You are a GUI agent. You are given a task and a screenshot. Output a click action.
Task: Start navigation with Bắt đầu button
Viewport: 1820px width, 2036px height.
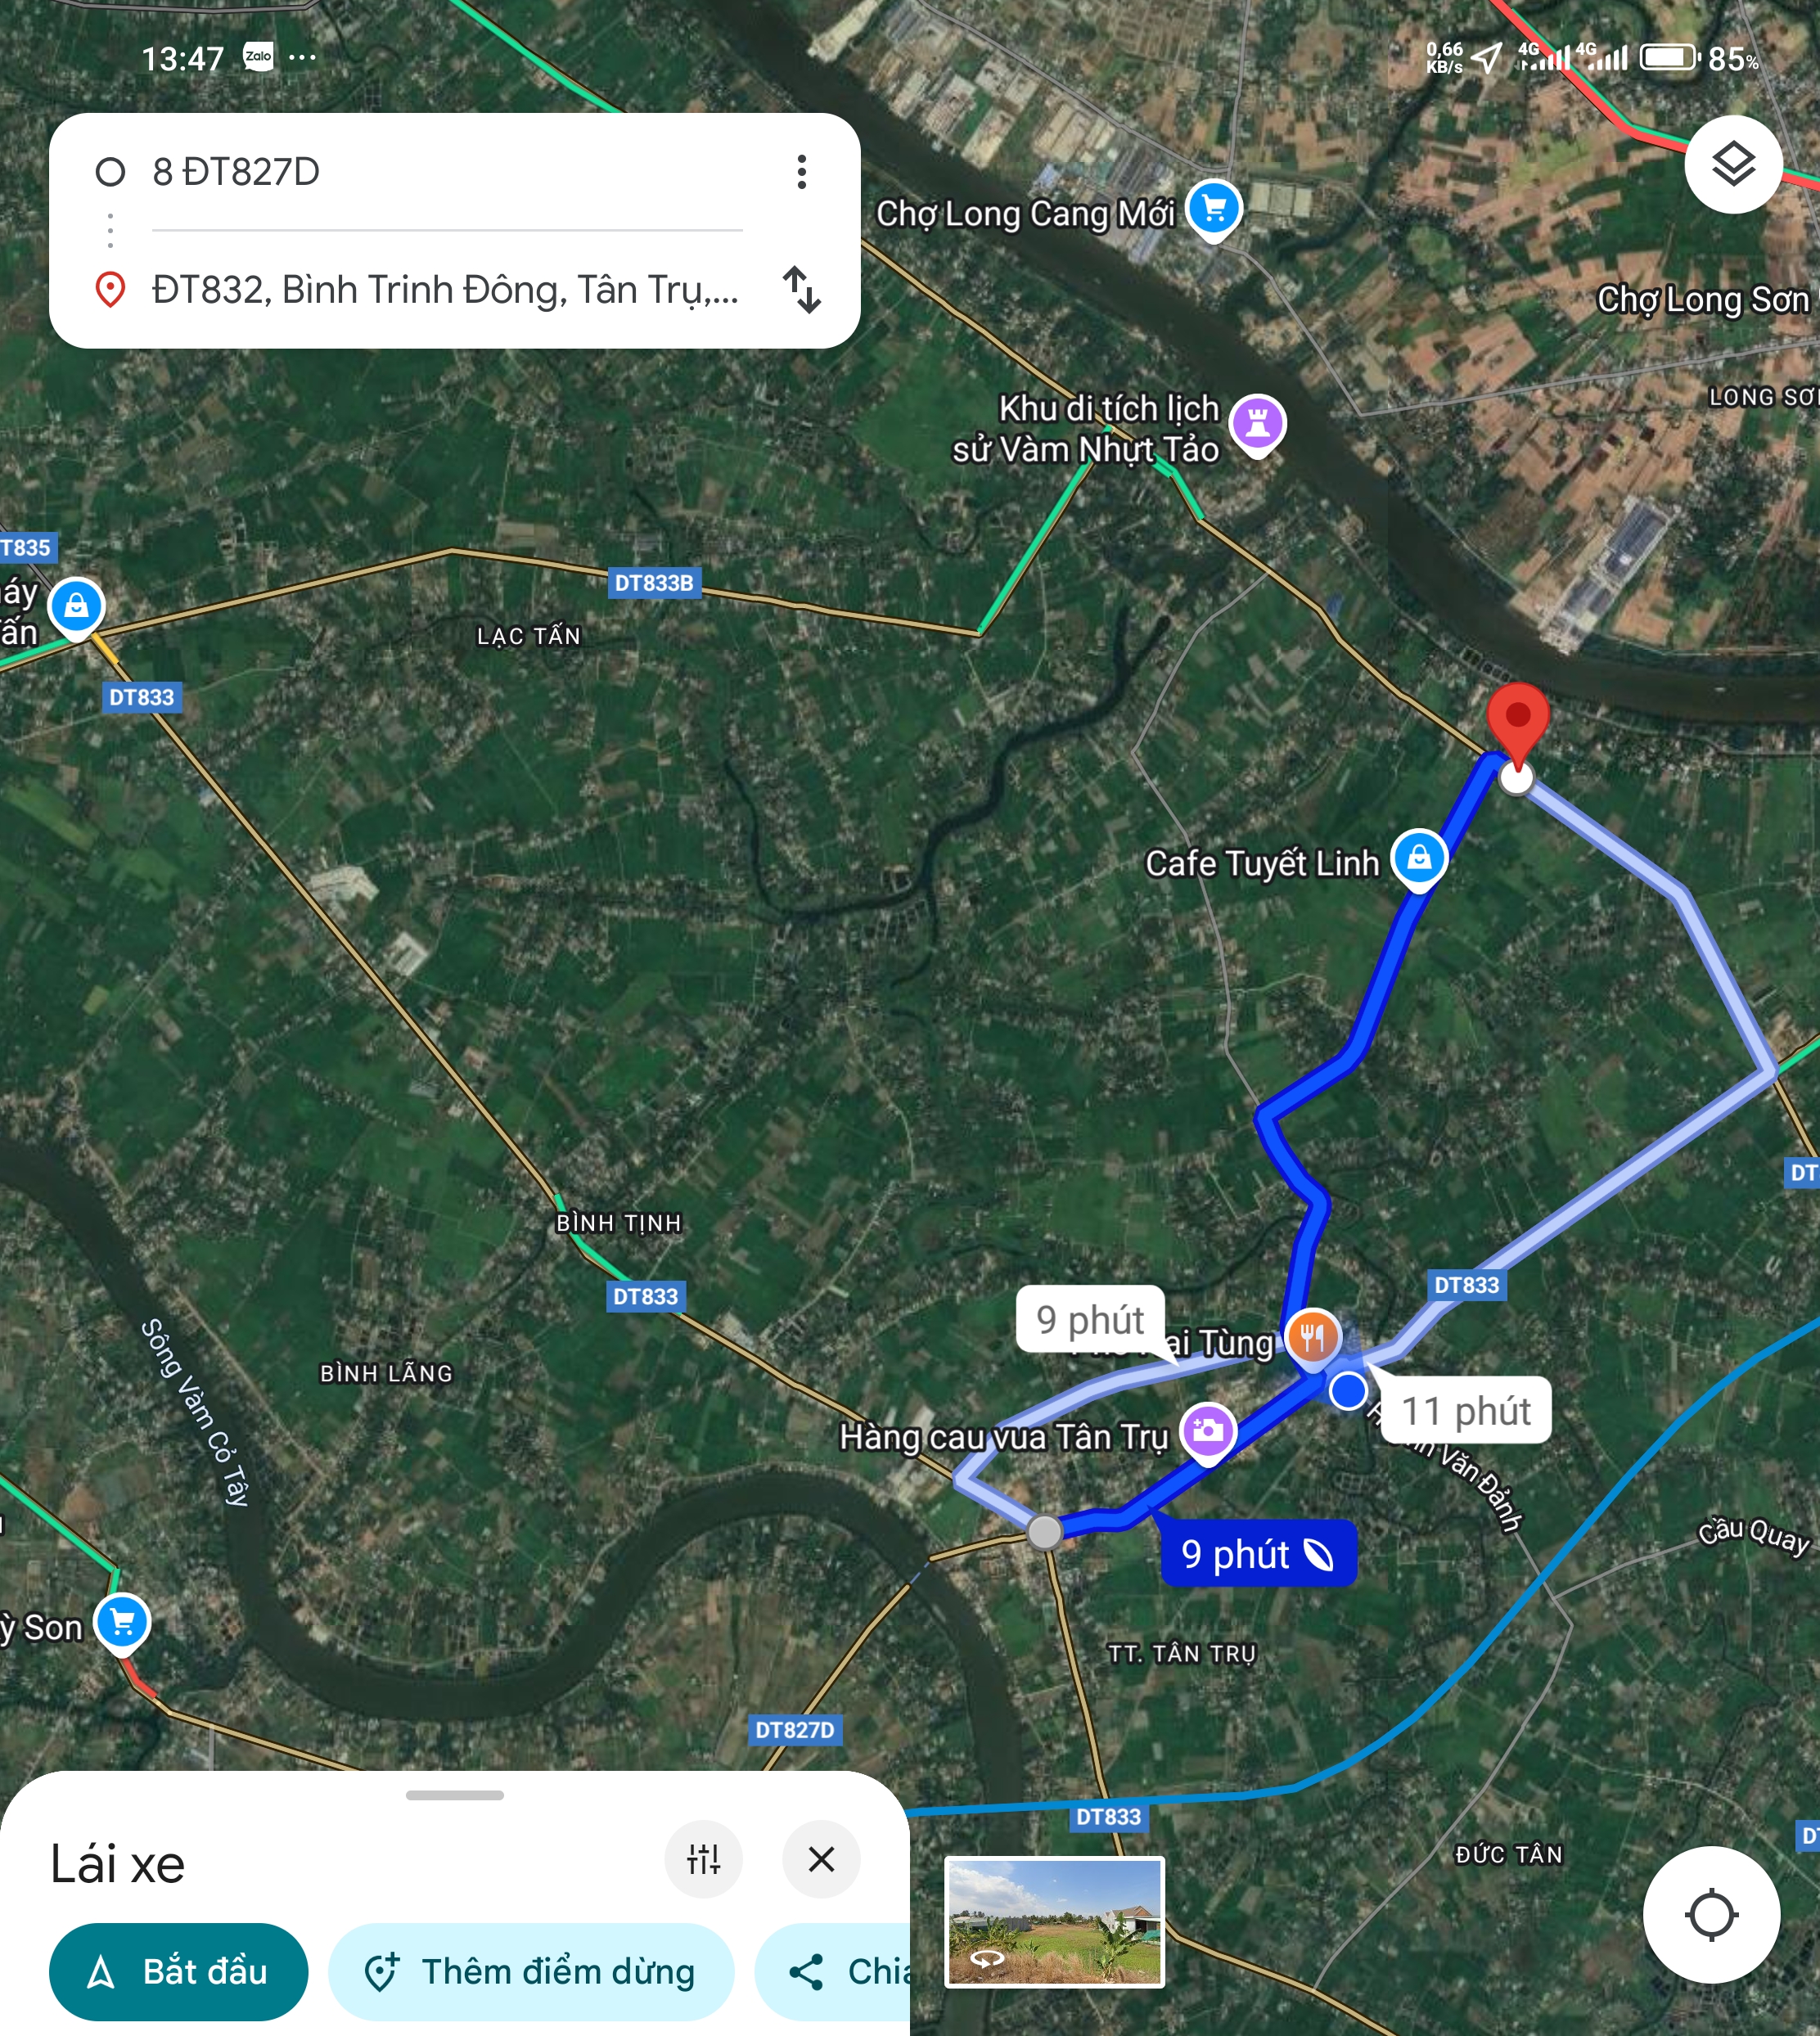click(179, 1972)
